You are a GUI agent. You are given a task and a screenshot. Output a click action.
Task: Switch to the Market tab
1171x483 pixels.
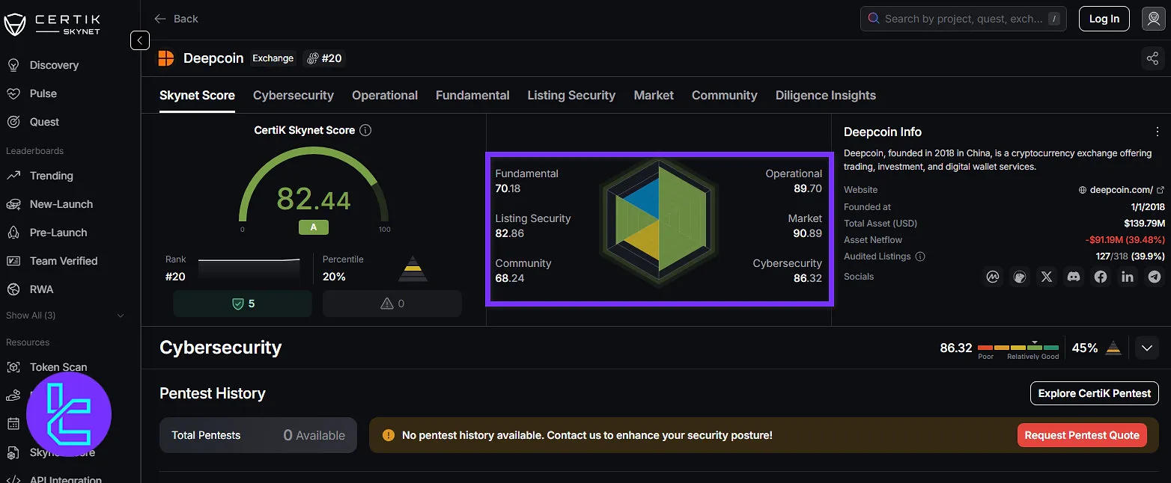[x=654, y=96]
